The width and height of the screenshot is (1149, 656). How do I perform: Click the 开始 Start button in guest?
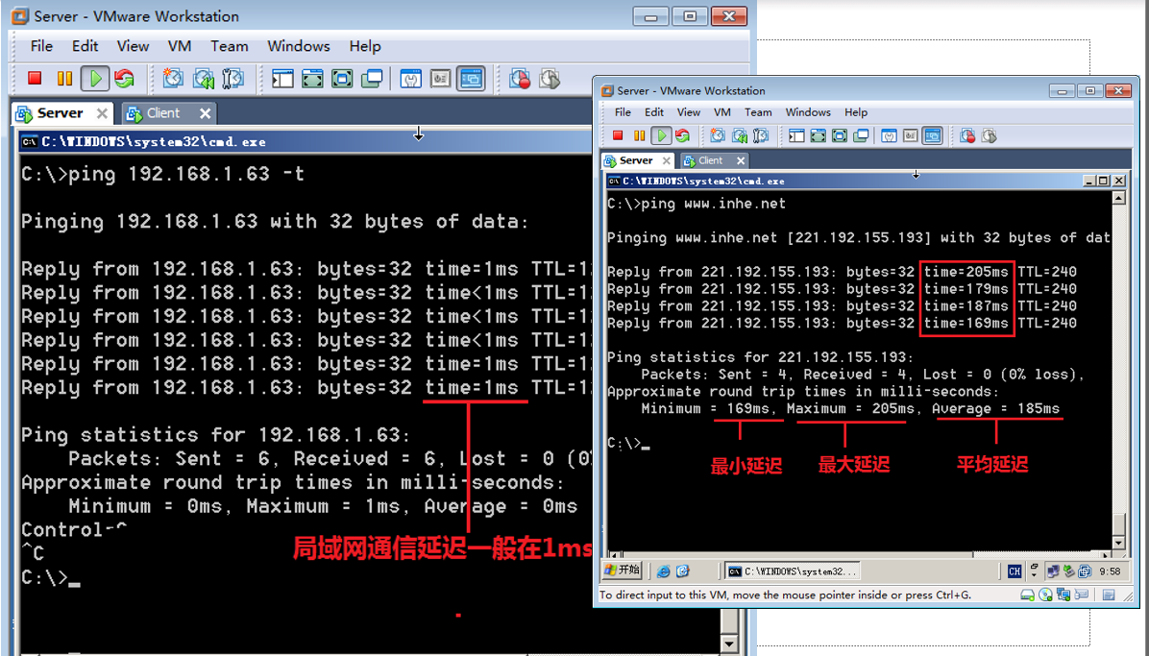click(x=623, y=571)
